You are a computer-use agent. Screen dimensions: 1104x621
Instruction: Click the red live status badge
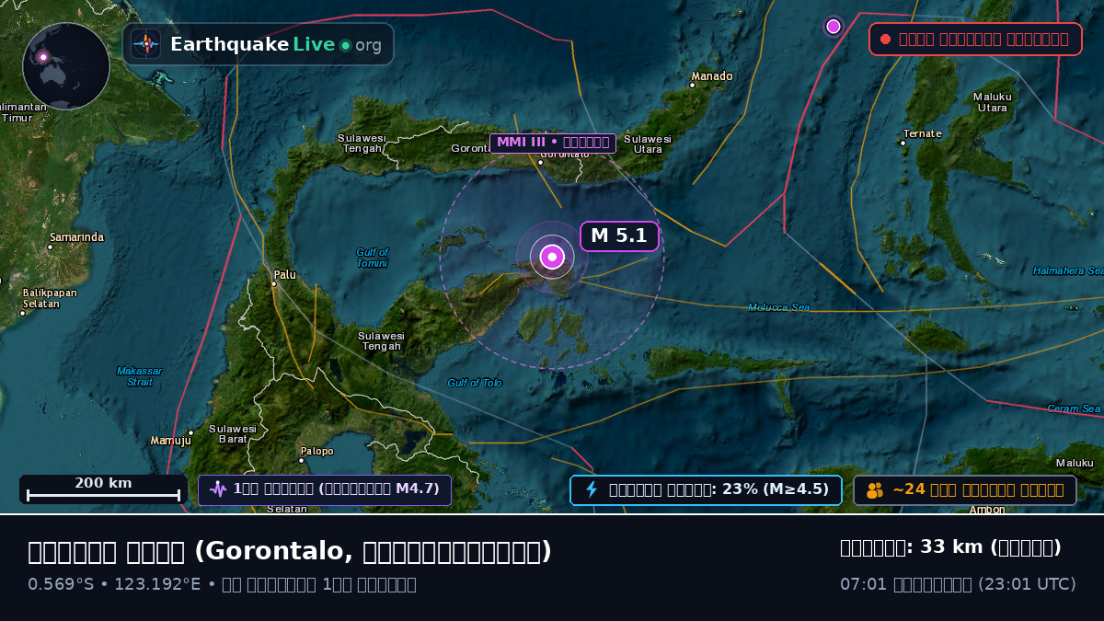point(975,40)
